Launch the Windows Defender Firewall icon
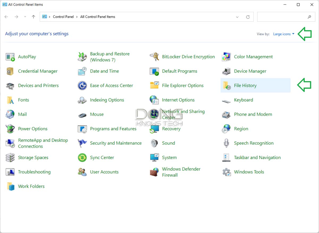This screenshot has width=319, height=233. [x=181, y=172]
